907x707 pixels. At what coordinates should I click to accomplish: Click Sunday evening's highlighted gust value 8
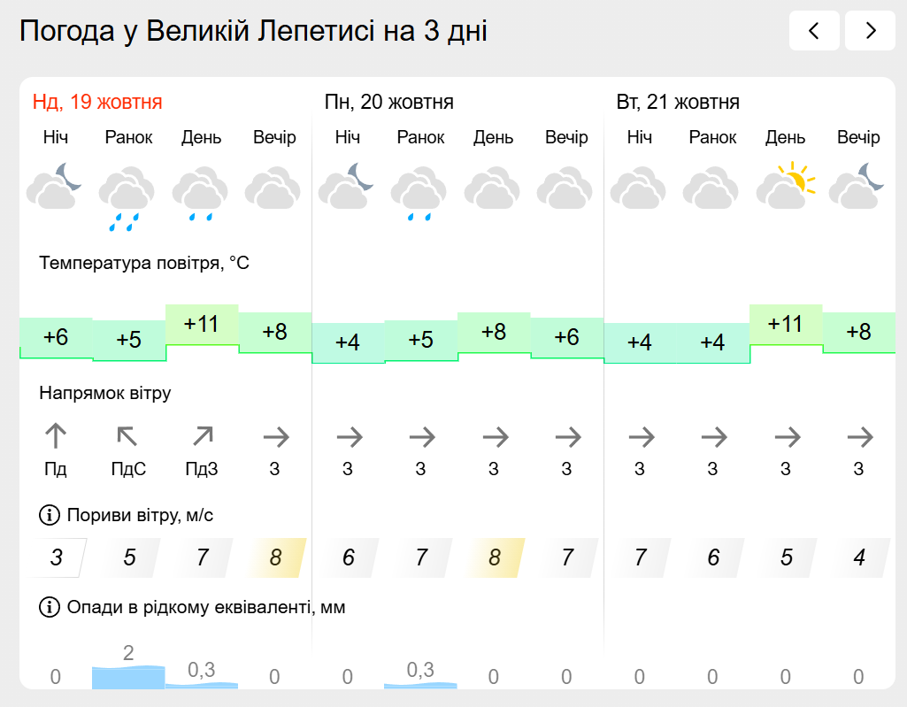pyautogui.click(x=276, y=557)
